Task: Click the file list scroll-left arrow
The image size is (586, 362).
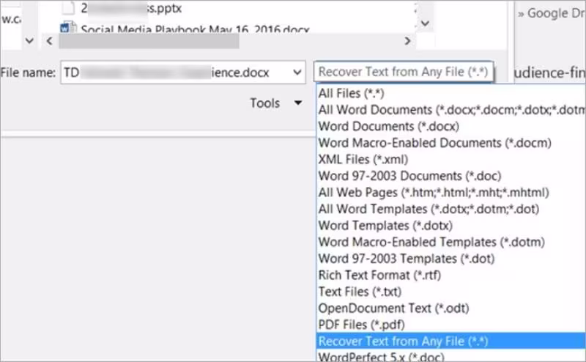Action: (x=49, y=41)
